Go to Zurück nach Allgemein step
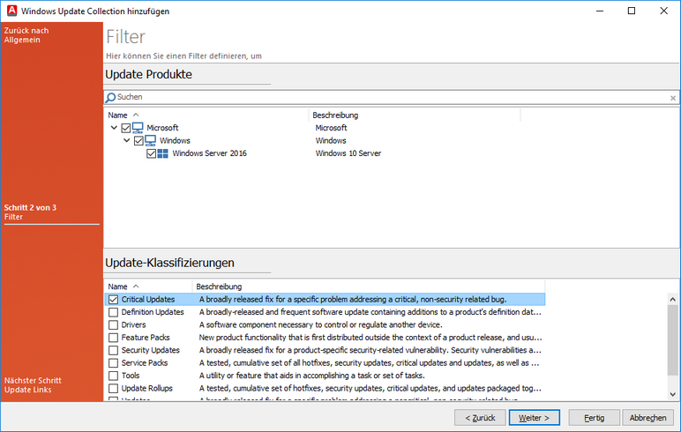 tap(26, 35)
